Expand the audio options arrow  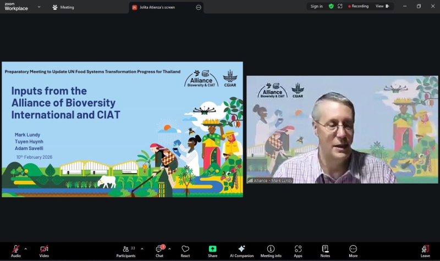click(x=26, y=248)
